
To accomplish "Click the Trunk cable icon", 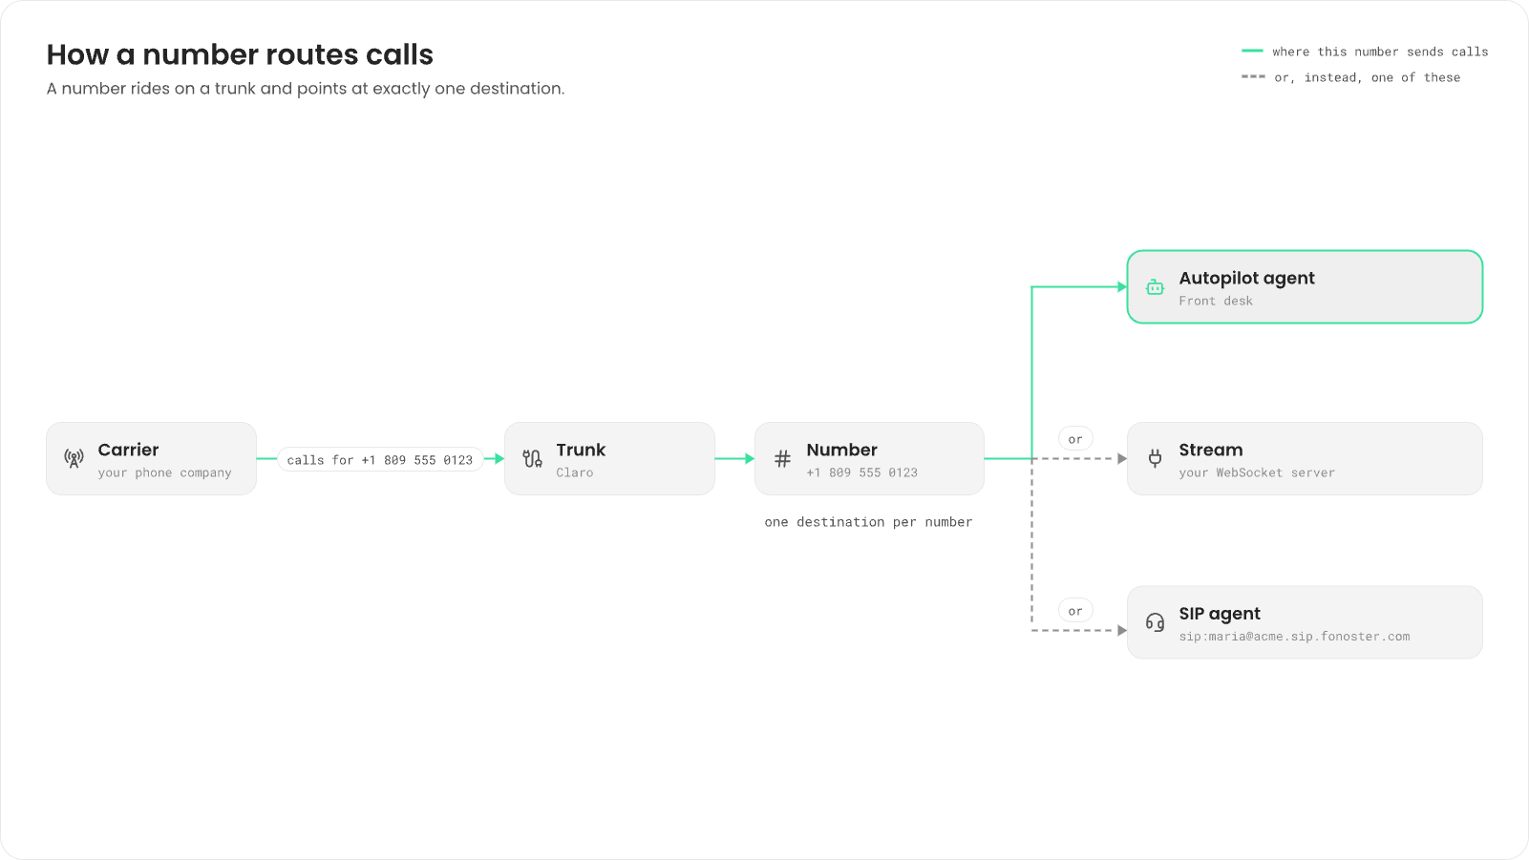I will click(532, 458).
